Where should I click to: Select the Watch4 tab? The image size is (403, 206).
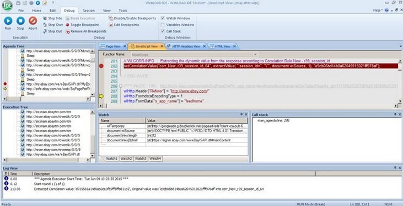pos(155,159)
